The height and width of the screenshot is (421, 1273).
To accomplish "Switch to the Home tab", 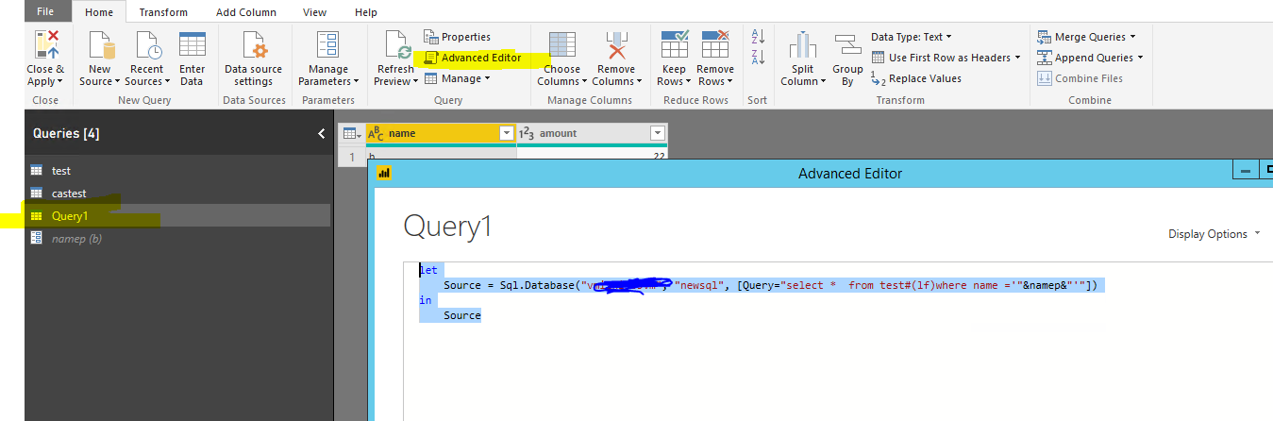I will [x=98, y=11].
